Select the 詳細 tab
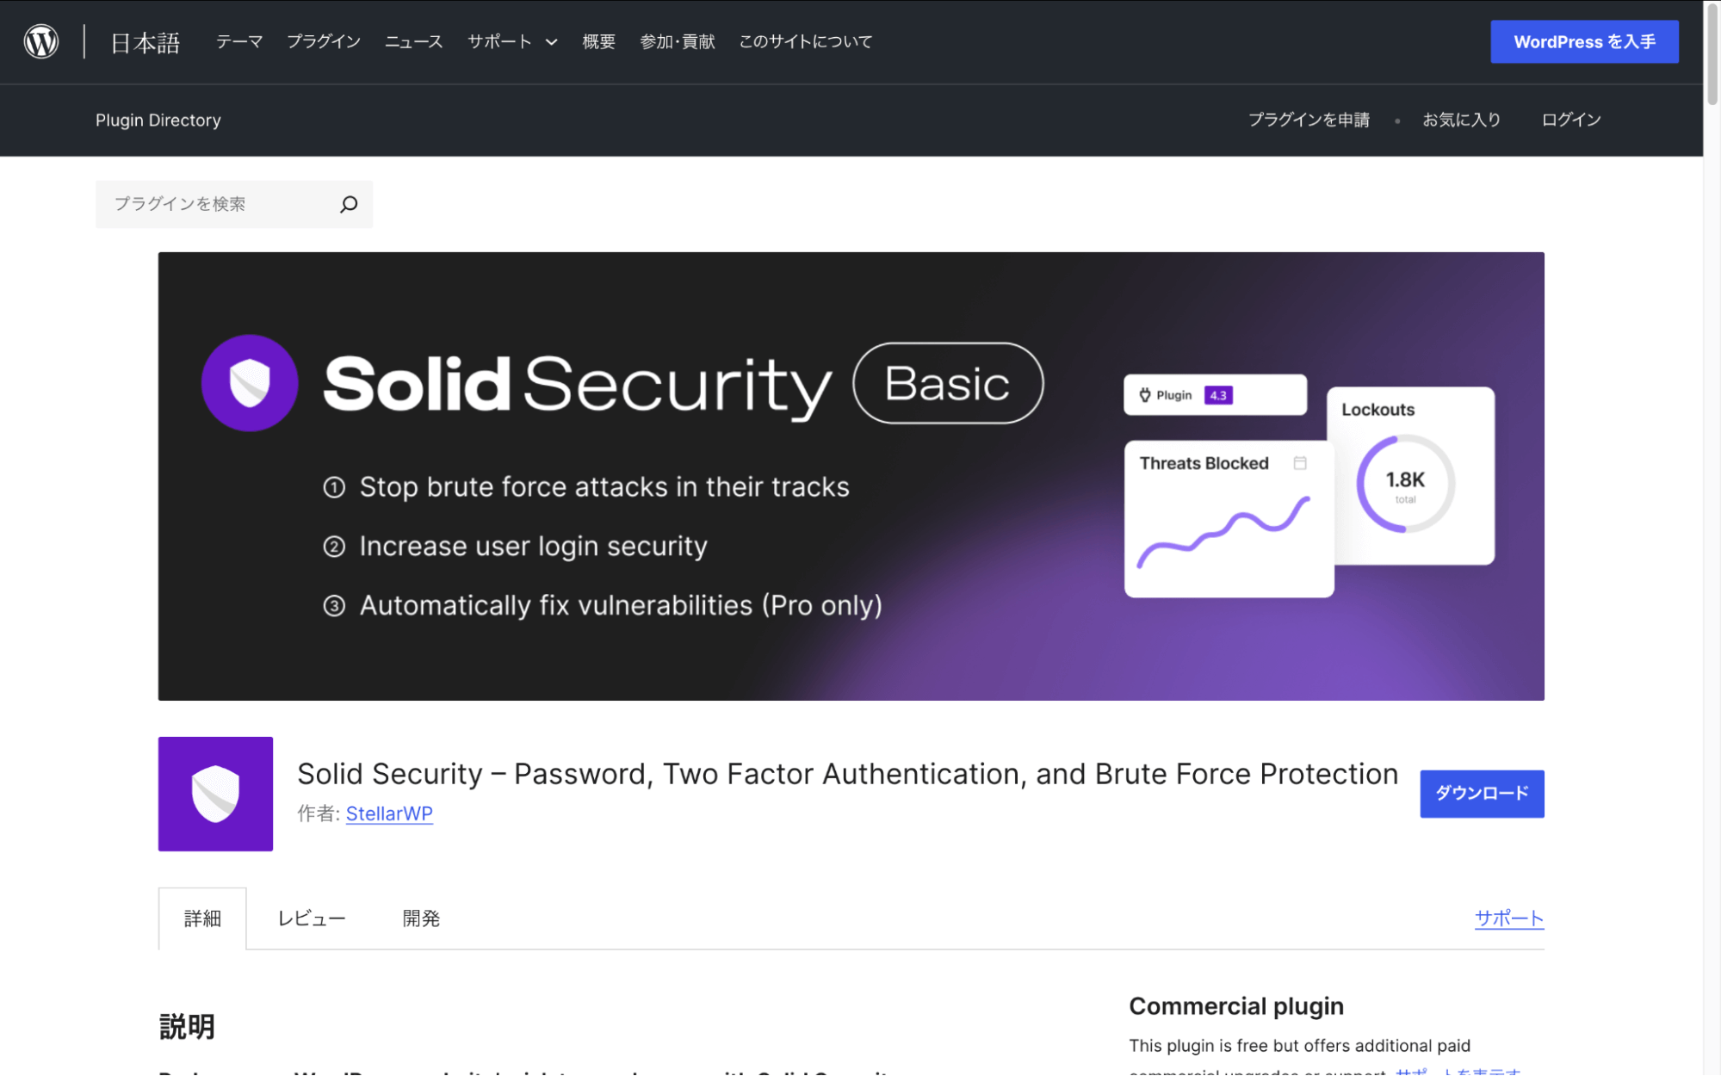1721x1076 pixels. 201,918
